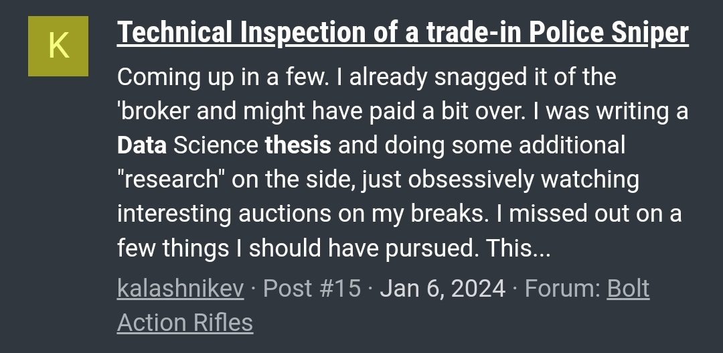This screenshot has width=723, height=353.
Task: Click the truncated This... text at snippet end
Action: (x=518, y=248)
